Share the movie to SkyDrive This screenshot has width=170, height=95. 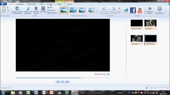pos(126,10)
